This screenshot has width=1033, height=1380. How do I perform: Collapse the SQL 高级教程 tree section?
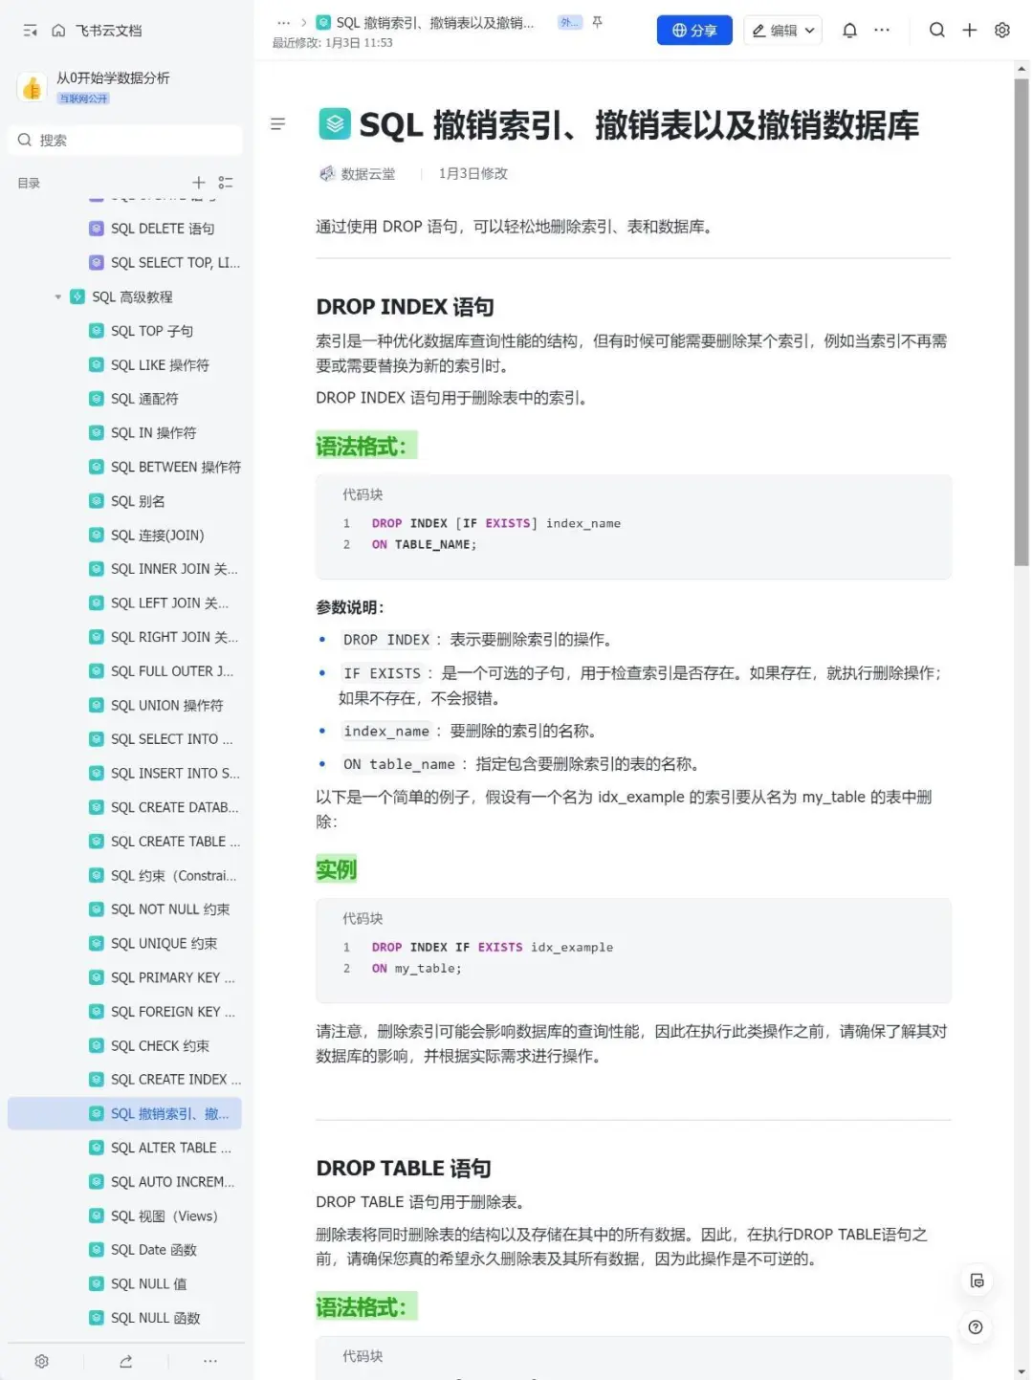pos(57,296)
